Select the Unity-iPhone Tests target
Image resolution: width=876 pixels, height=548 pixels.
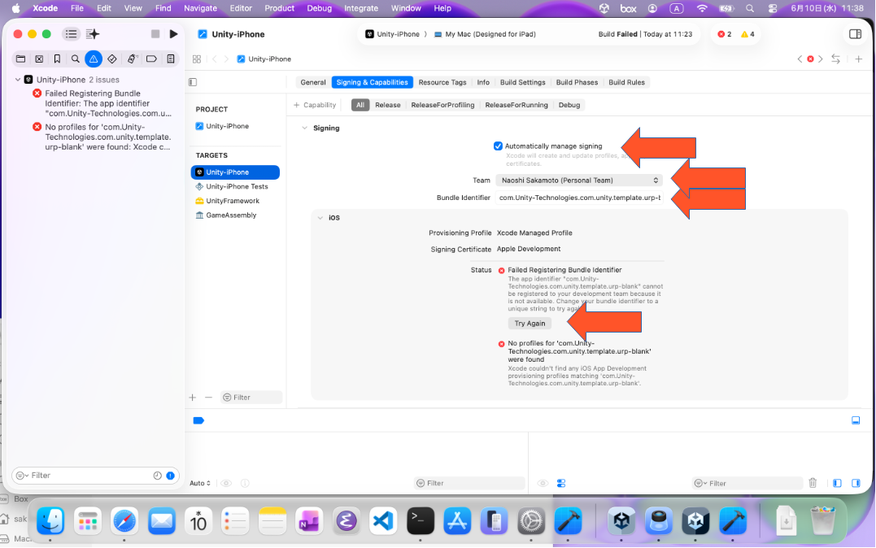[x=235, y=186]
